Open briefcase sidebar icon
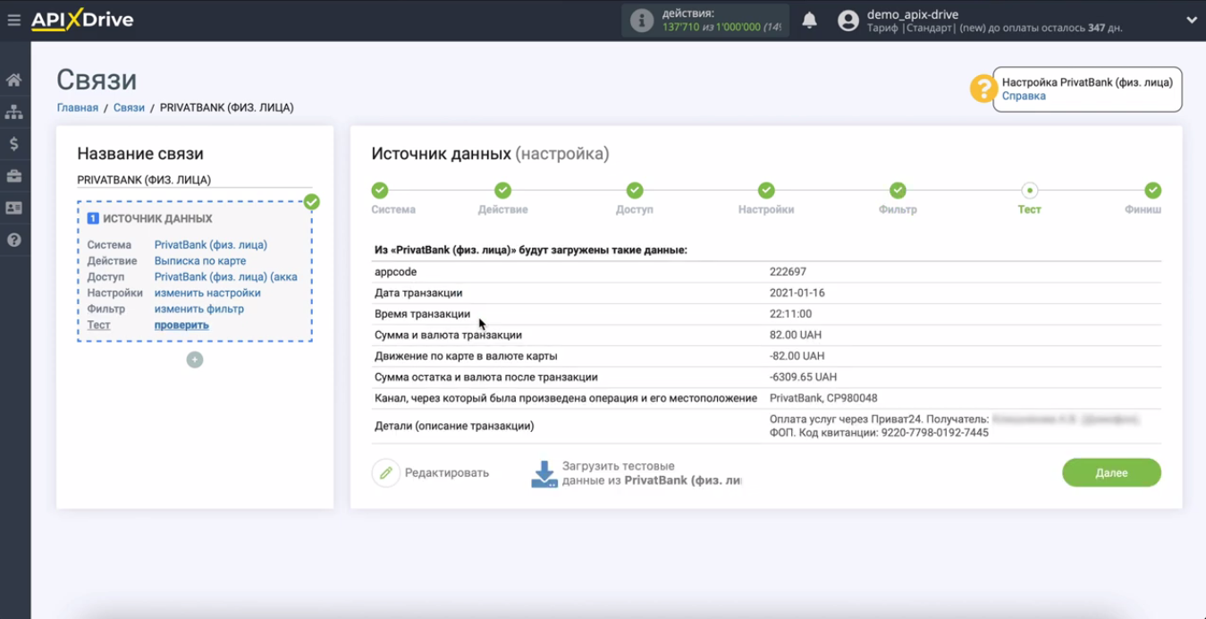1206x619 pixels. click(x=14, y=175)
